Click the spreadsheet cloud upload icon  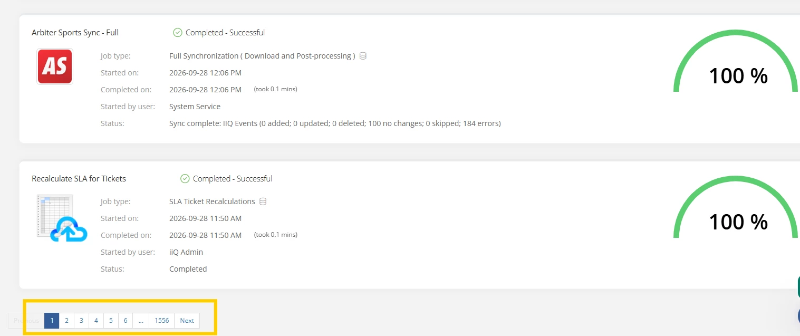[x=62, y=218]
